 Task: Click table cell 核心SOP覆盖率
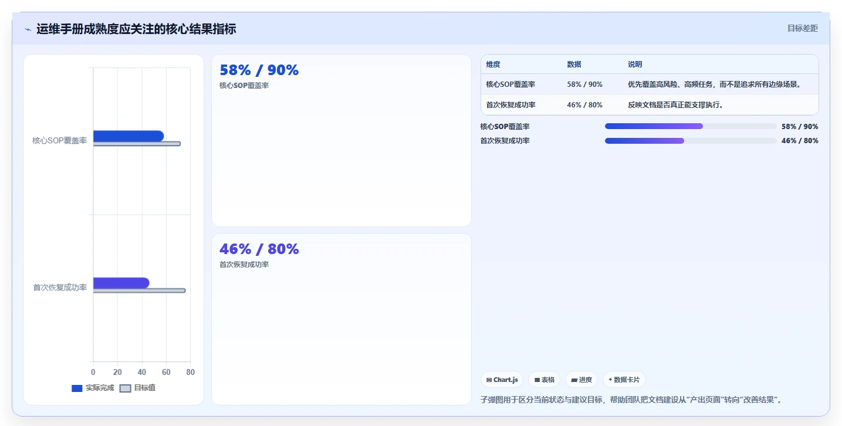510,84
